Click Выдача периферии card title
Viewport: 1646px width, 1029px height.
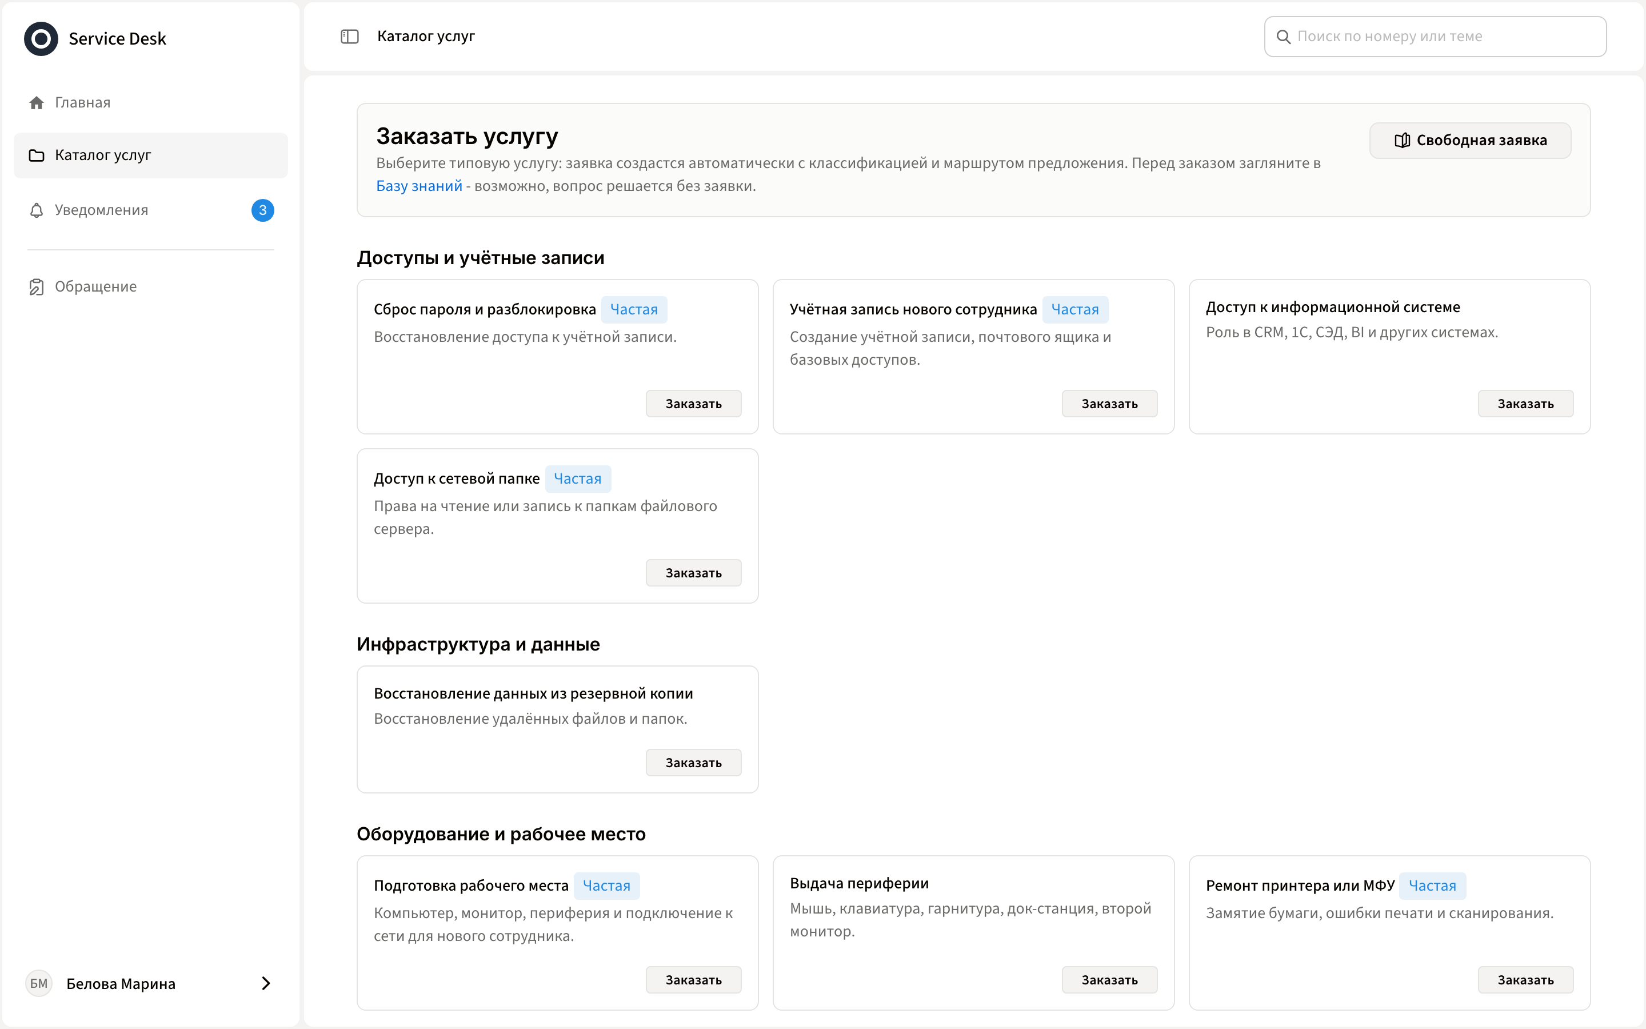[x=859, y=883]
